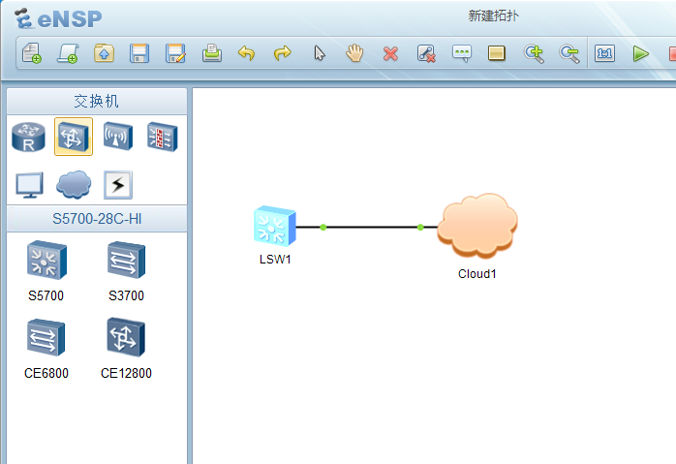Select the wireless WLAN device category
This screenshot has height=464, width=676.
click(x=117, y=138)
